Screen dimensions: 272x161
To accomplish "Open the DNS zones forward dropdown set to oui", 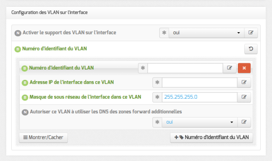I will pyautogui.click(x=199, y=122).
